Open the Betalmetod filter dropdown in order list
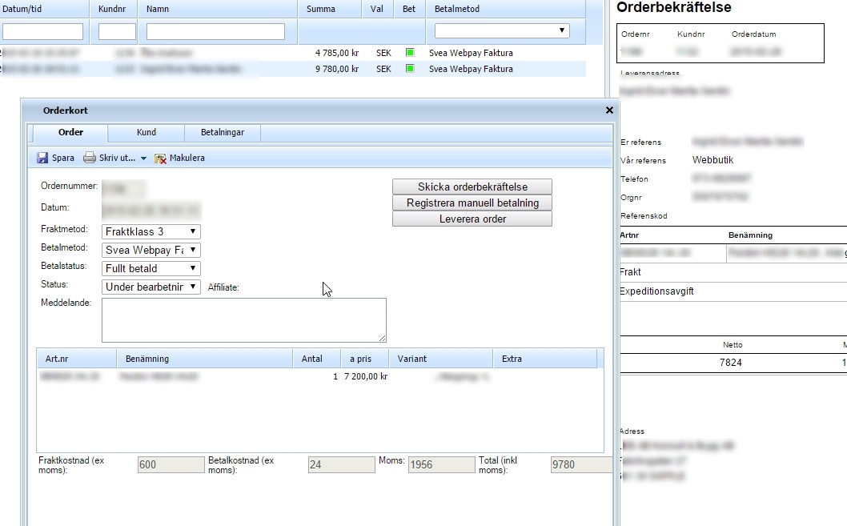847x526 pixels. tap(502, 30)
